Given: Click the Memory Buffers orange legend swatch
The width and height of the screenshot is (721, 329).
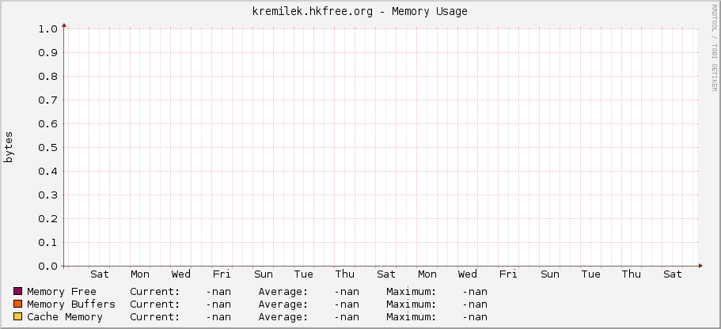Looking at the screenshot, I should point(18,304).
